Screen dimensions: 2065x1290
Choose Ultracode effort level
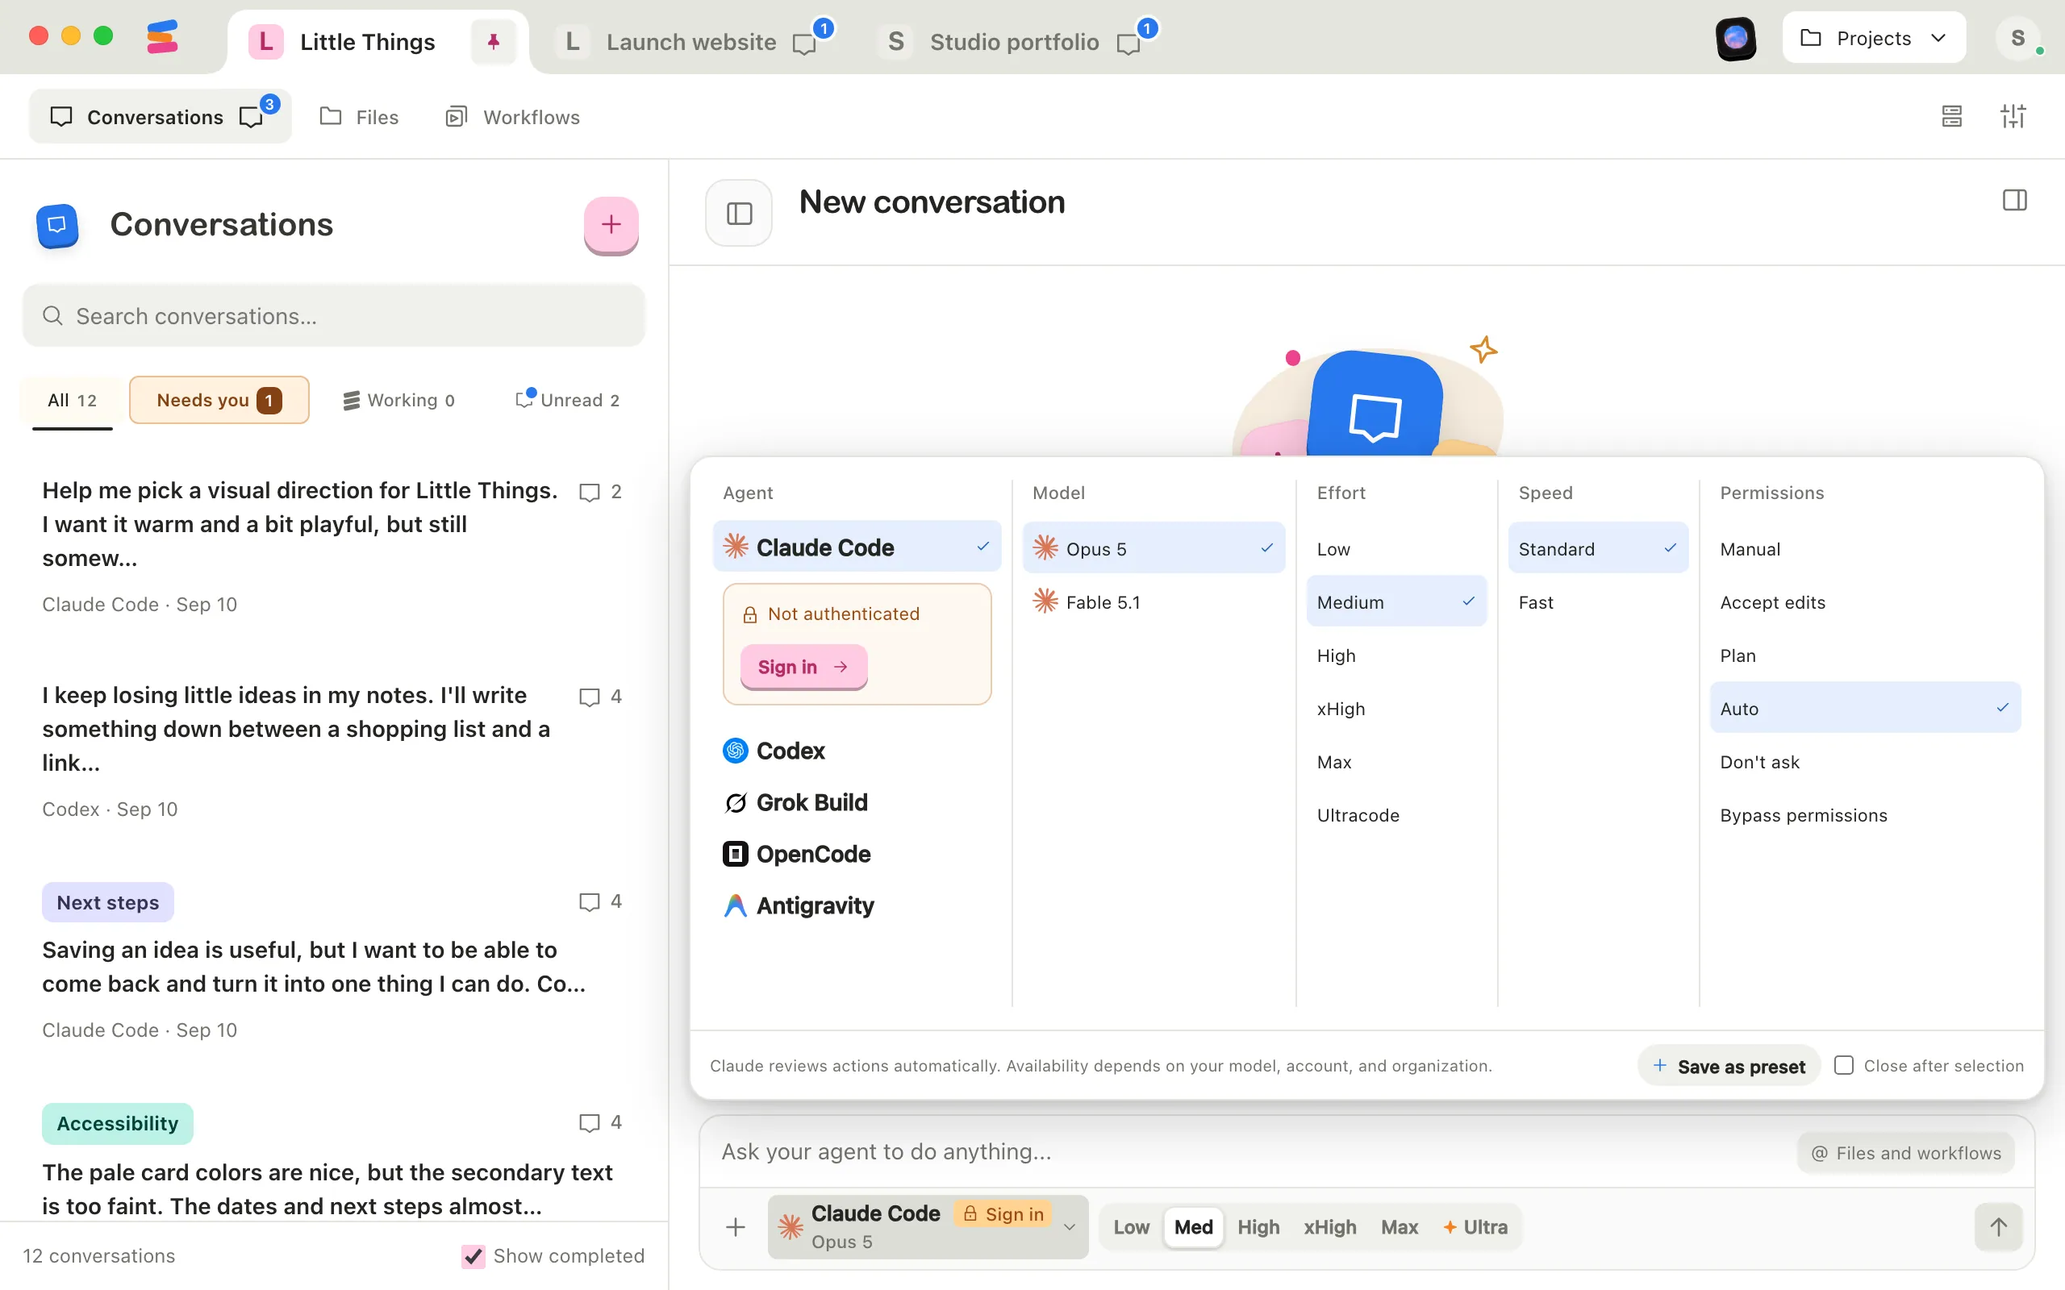1396,816
